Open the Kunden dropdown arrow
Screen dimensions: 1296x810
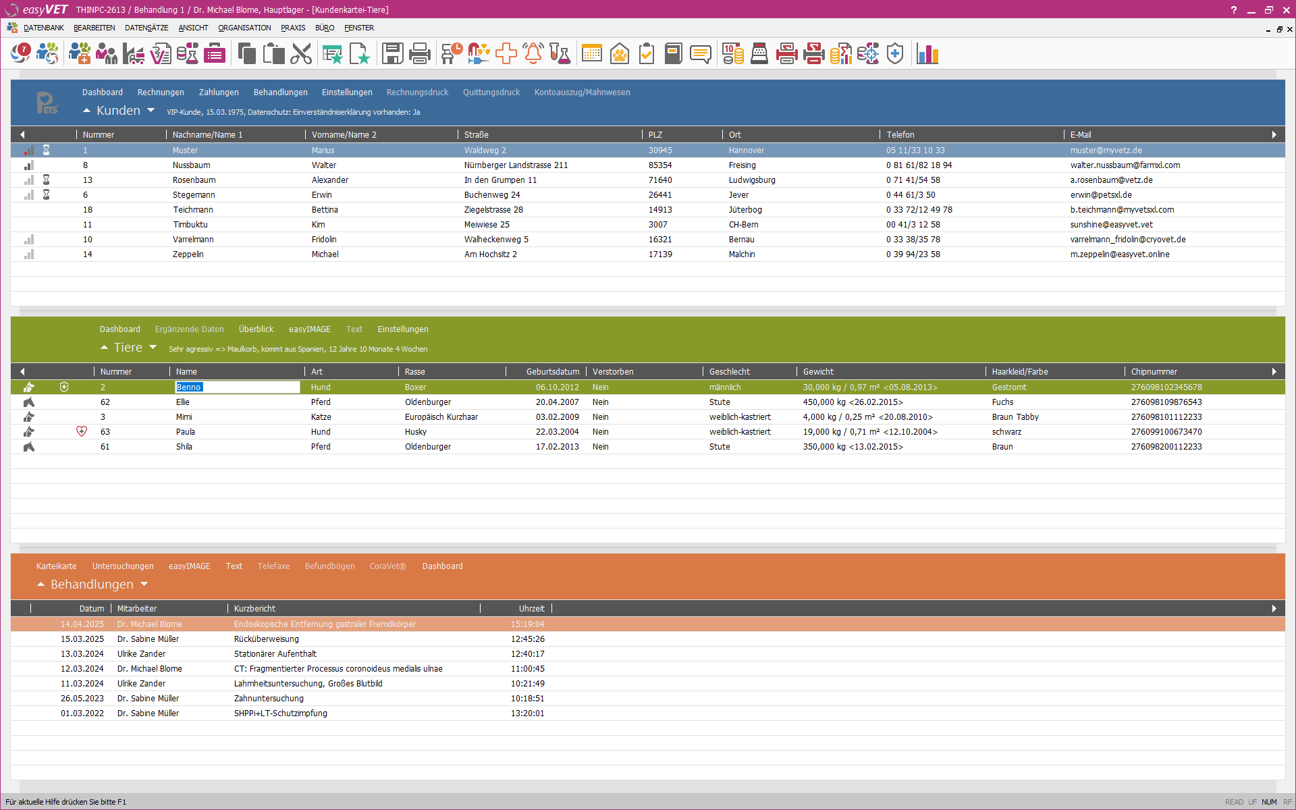pyautogui.click(x=151, y=111)
